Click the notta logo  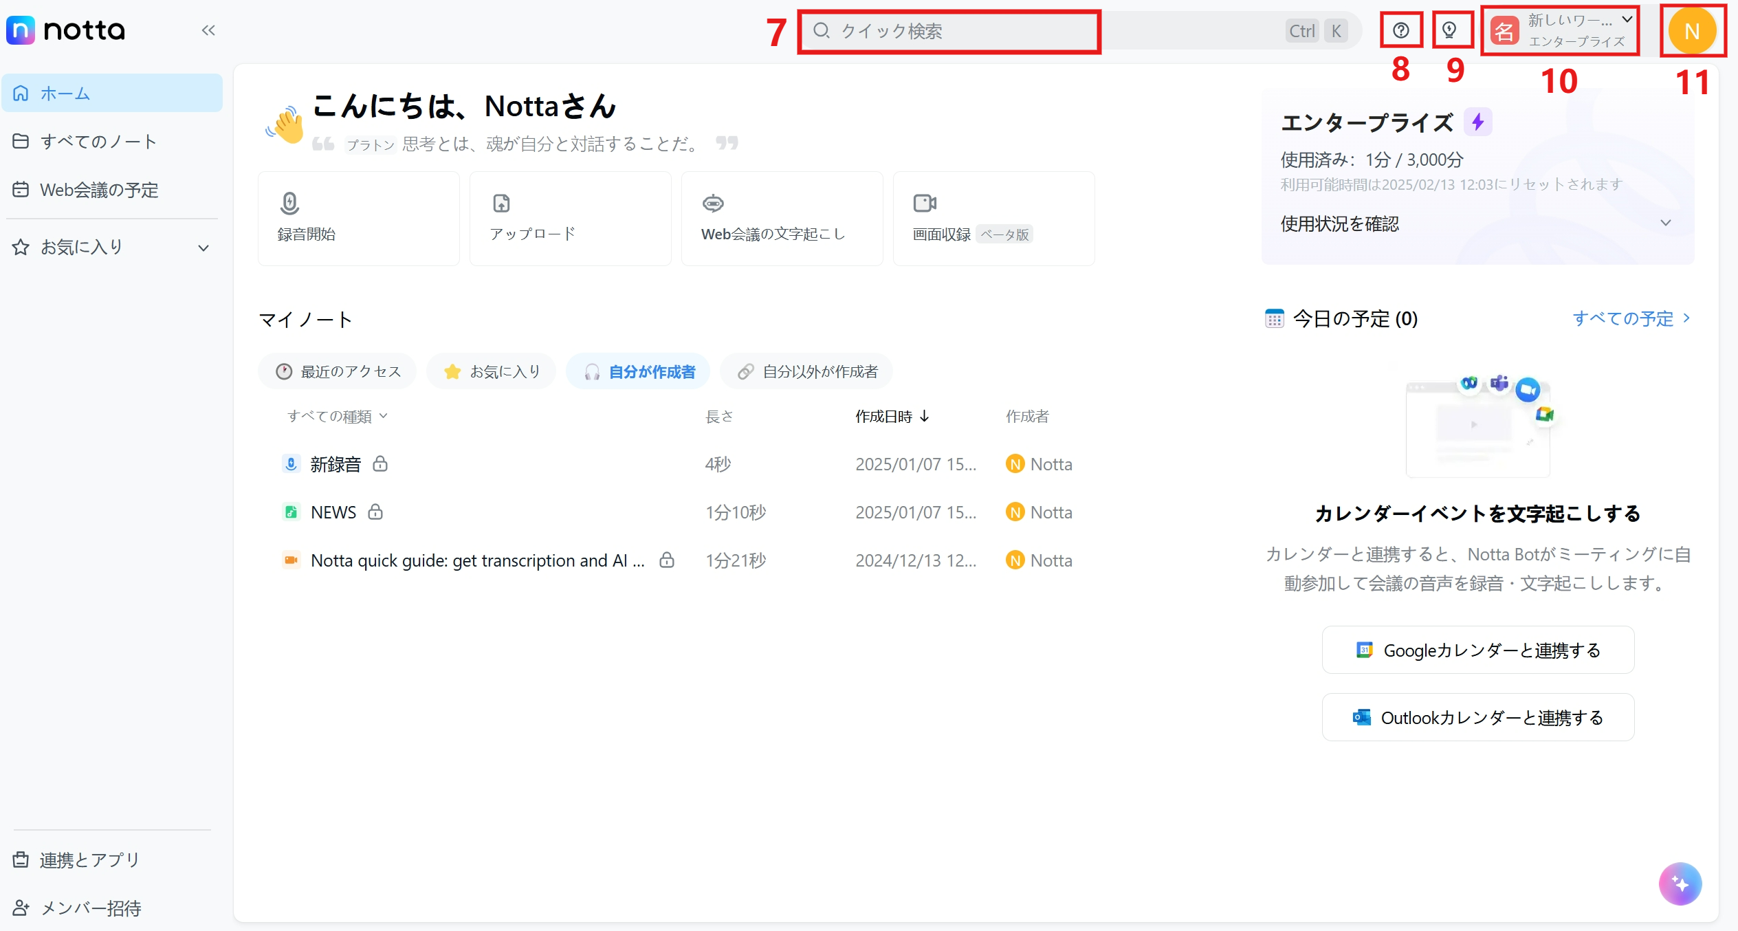tap(66, 30)
